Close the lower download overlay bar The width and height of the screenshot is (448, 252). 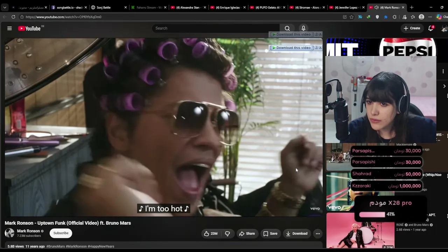(x=320, y=48)
